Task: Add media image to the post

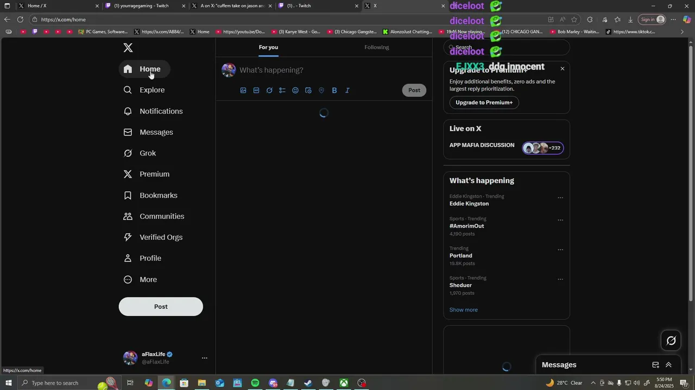Action: 243,90
